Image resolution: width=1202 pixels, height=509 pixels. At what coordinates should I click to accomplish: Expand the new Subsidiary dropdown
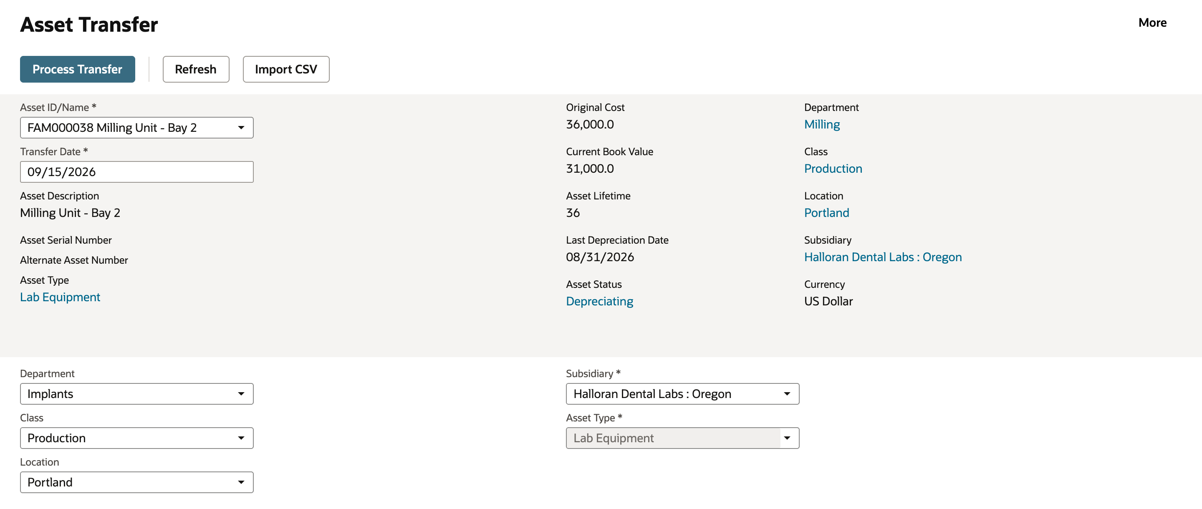click(x=682, y=394)
